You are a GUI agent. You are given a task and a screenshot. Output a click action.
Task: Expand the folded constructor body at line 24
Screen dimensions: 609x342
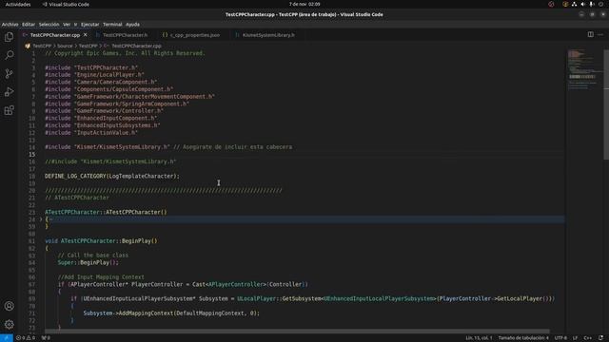pyautogui.click(x=41, y=219)
